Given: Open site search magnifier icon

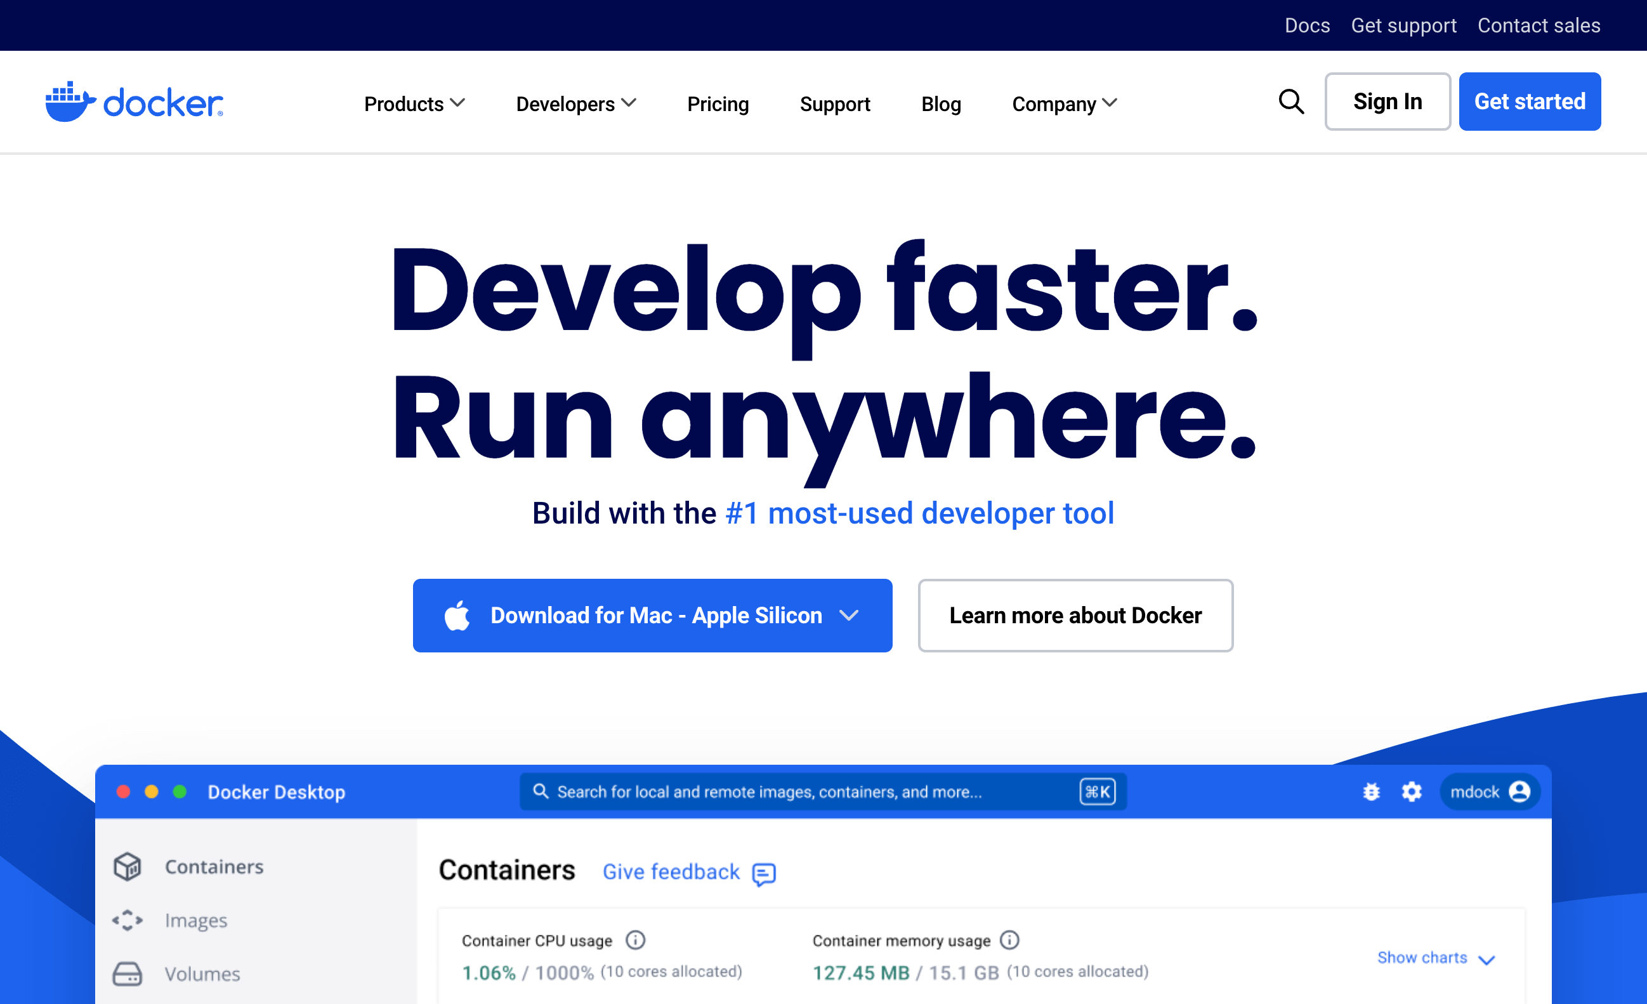Looking at the screenshot, I should coord(1290,102).
